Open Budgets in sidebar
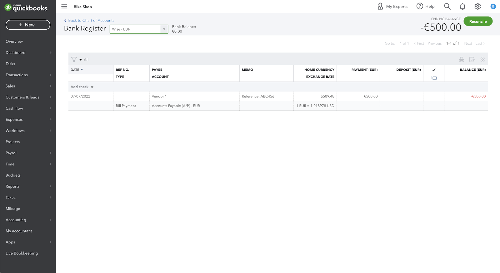The width and height of the screenshot is (500, 273). click(x=13, y=175)
